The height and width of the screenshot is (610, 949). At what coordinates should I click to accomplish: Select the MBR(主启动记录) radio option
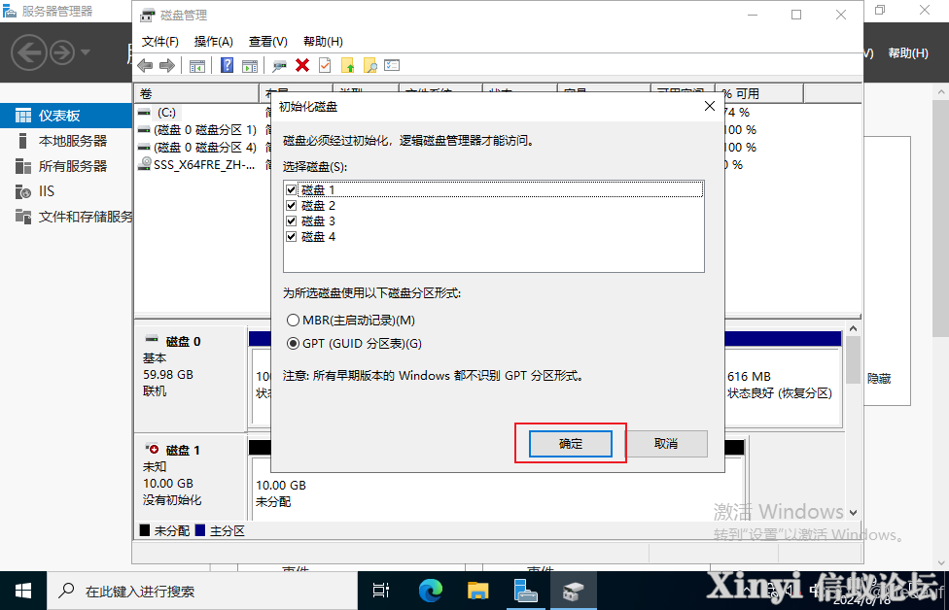293,320
